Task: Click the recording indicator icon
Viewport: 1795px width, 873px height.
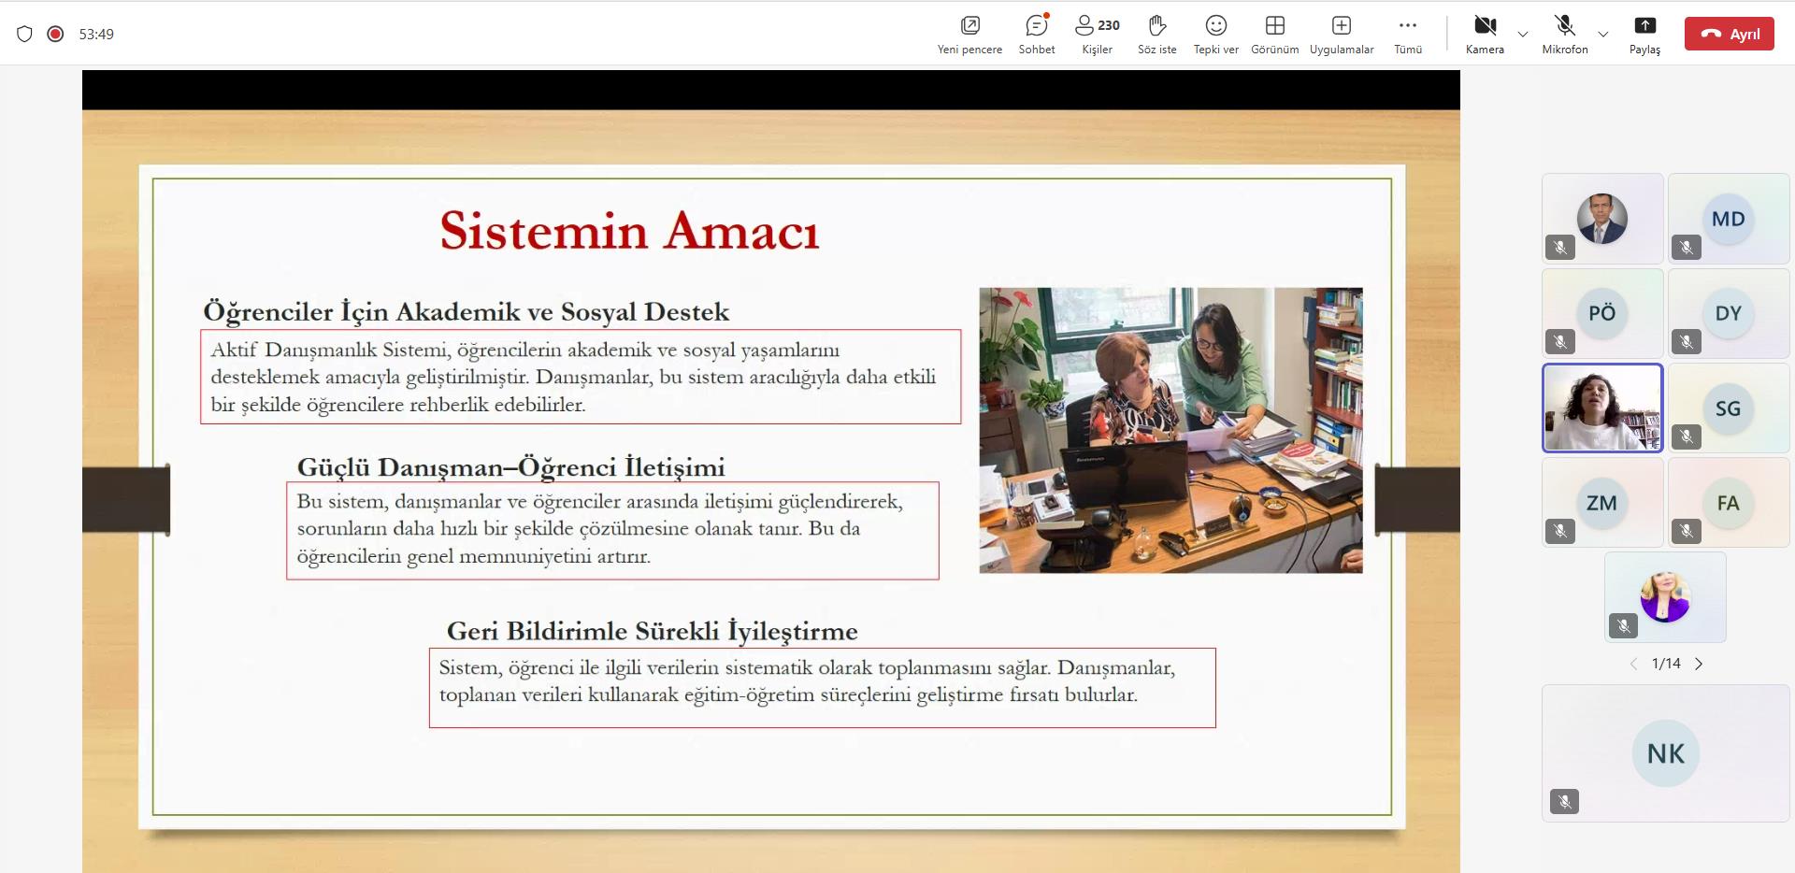Action: click(x=55, y=34)
